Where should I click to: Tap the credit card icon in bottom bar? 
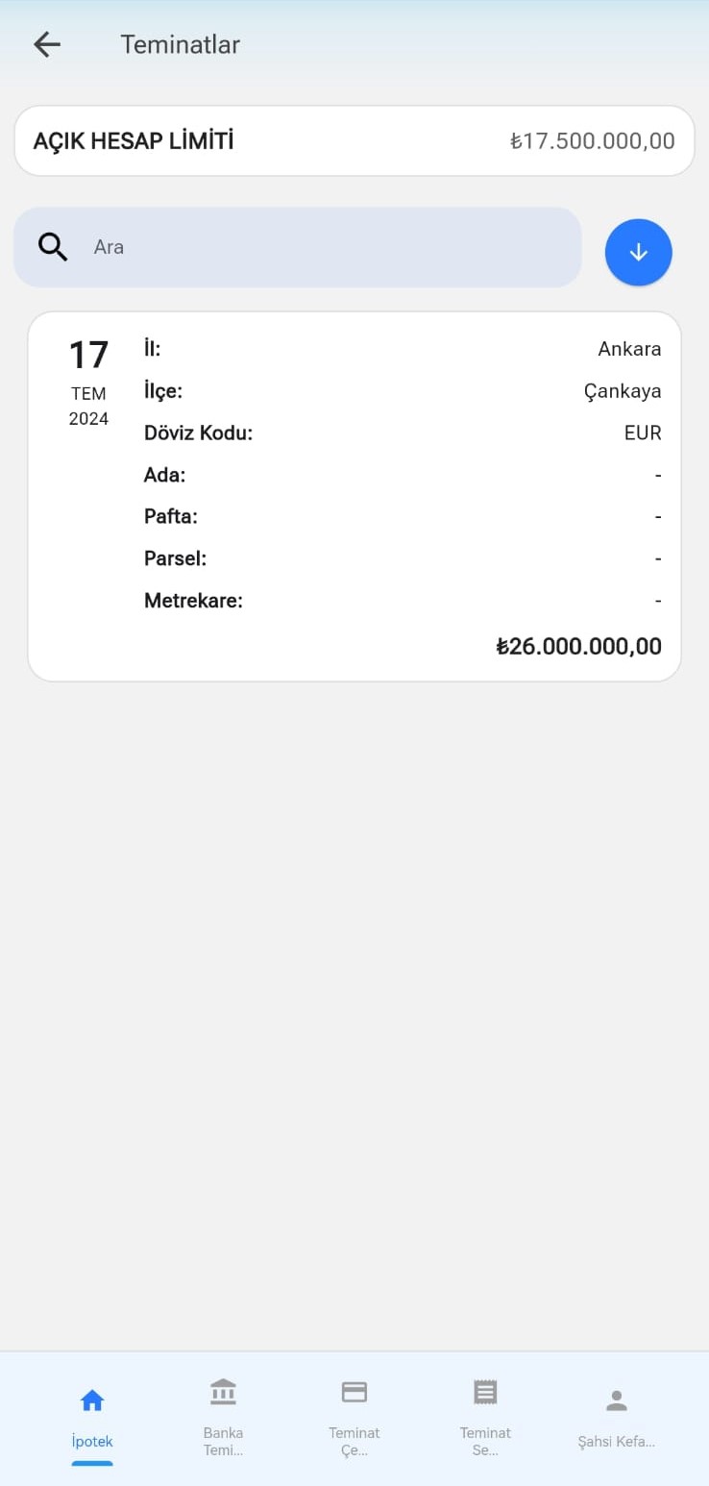pos(354,1392)
